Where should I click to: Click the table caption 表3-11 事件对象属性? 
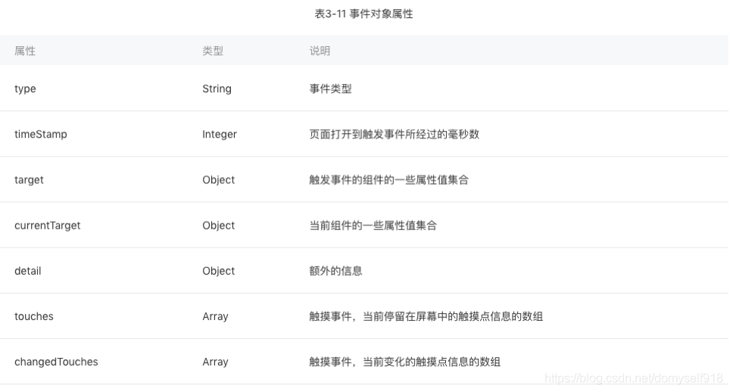tap(364, 14)
